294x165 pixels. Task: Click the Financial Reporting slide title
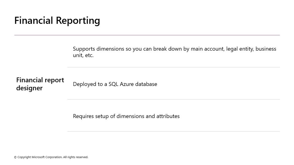pyautogui.click(x=57, y=21)
